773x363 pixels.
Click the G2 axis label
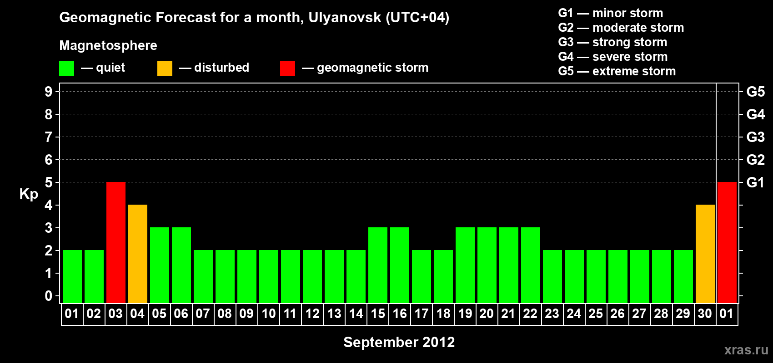pyautogui.click(x=755, y=160)
